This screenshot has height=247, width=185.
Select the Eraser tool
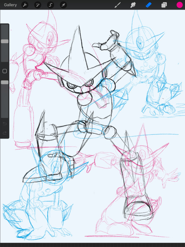point(148,5)
